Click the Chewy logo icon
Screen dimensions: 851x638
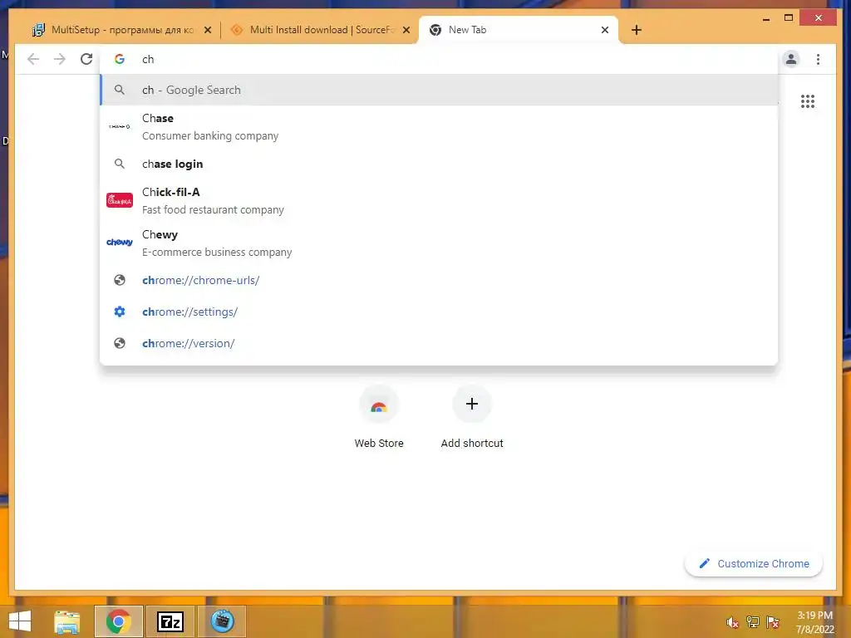[120, 243]
